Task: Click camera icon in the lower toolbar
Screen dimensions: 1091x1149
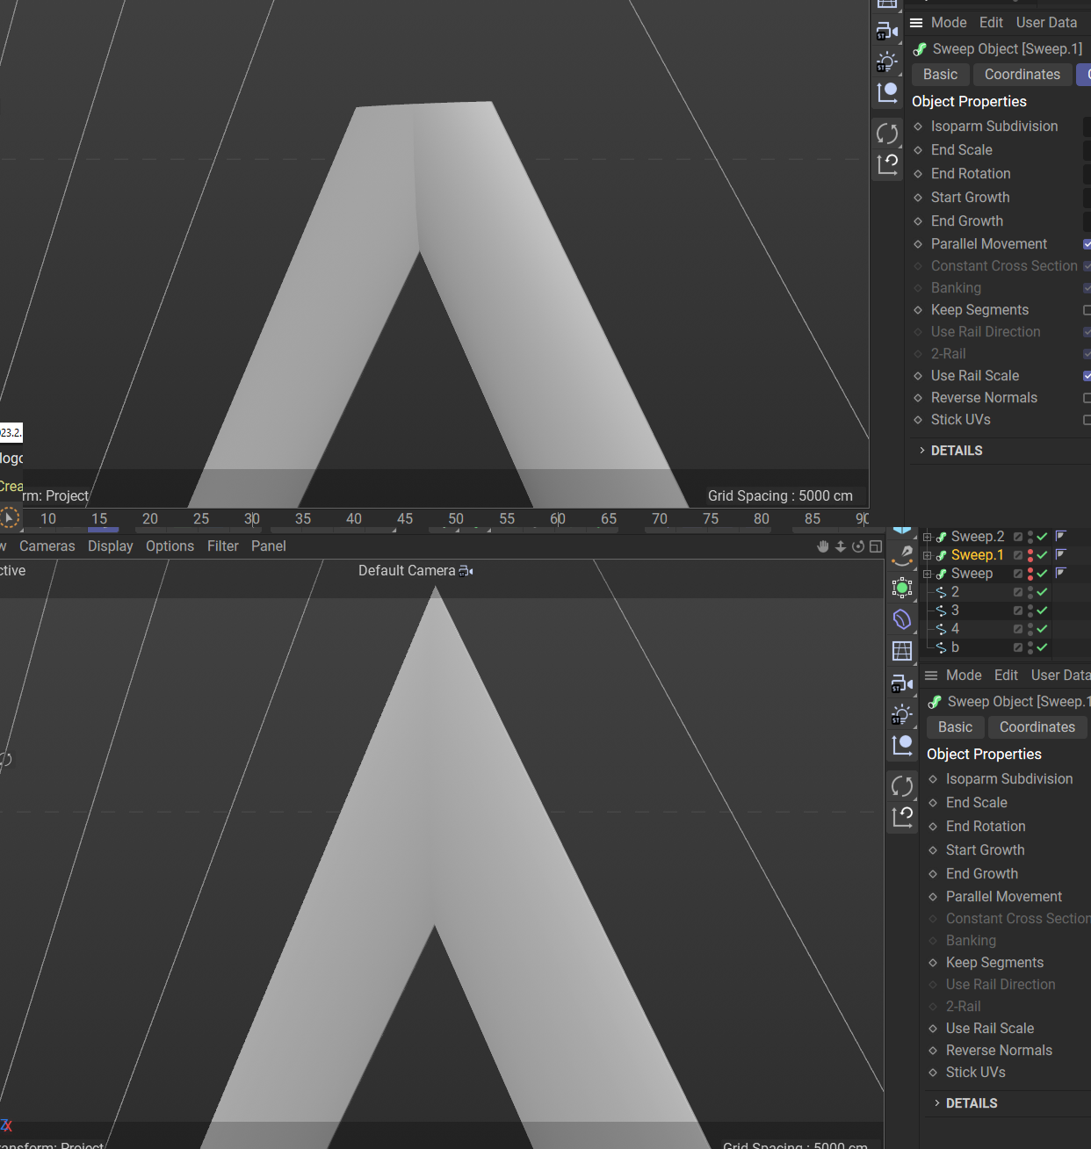Action: coord(902,683)
